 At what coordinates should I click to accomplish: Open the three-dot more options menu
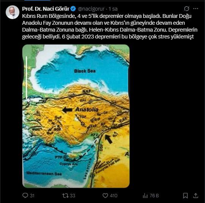[x=196, y=9]
